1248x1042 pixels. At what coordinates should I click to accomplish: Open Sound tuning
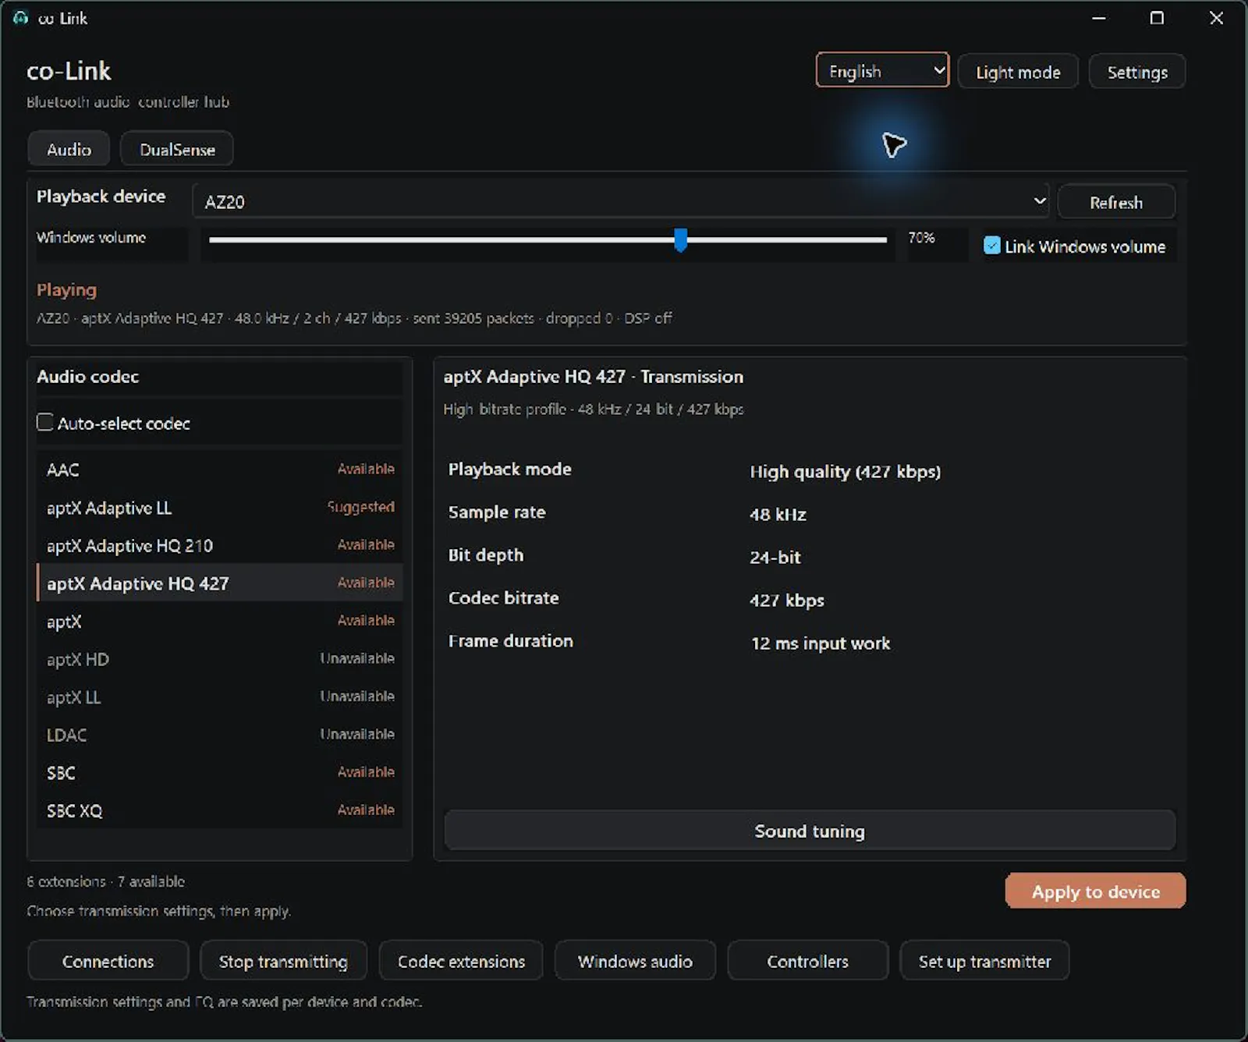(810, 831)
